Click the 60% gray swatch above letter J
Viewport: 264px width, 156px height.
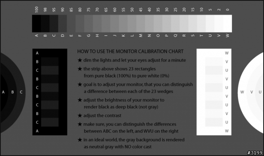(115, 24)
